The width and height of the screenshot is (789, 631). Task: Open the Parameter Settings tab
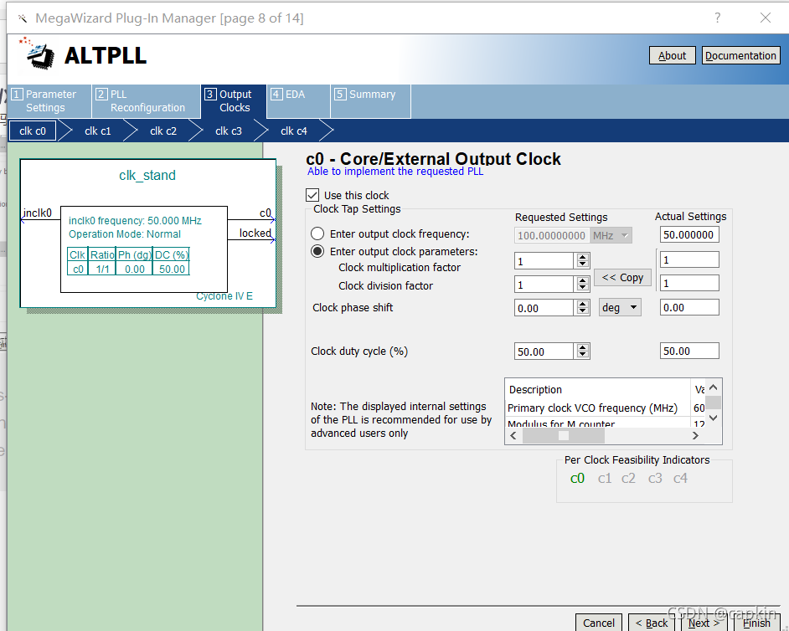click(x=49, y=101)
